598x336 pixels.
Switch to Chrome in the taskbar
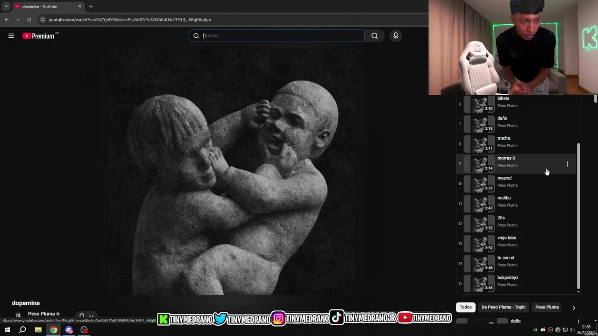tap(54, 330)
